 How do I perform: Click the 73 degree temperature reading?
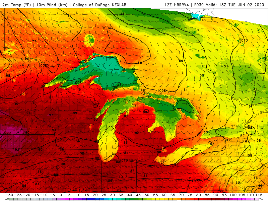[34, 41]
